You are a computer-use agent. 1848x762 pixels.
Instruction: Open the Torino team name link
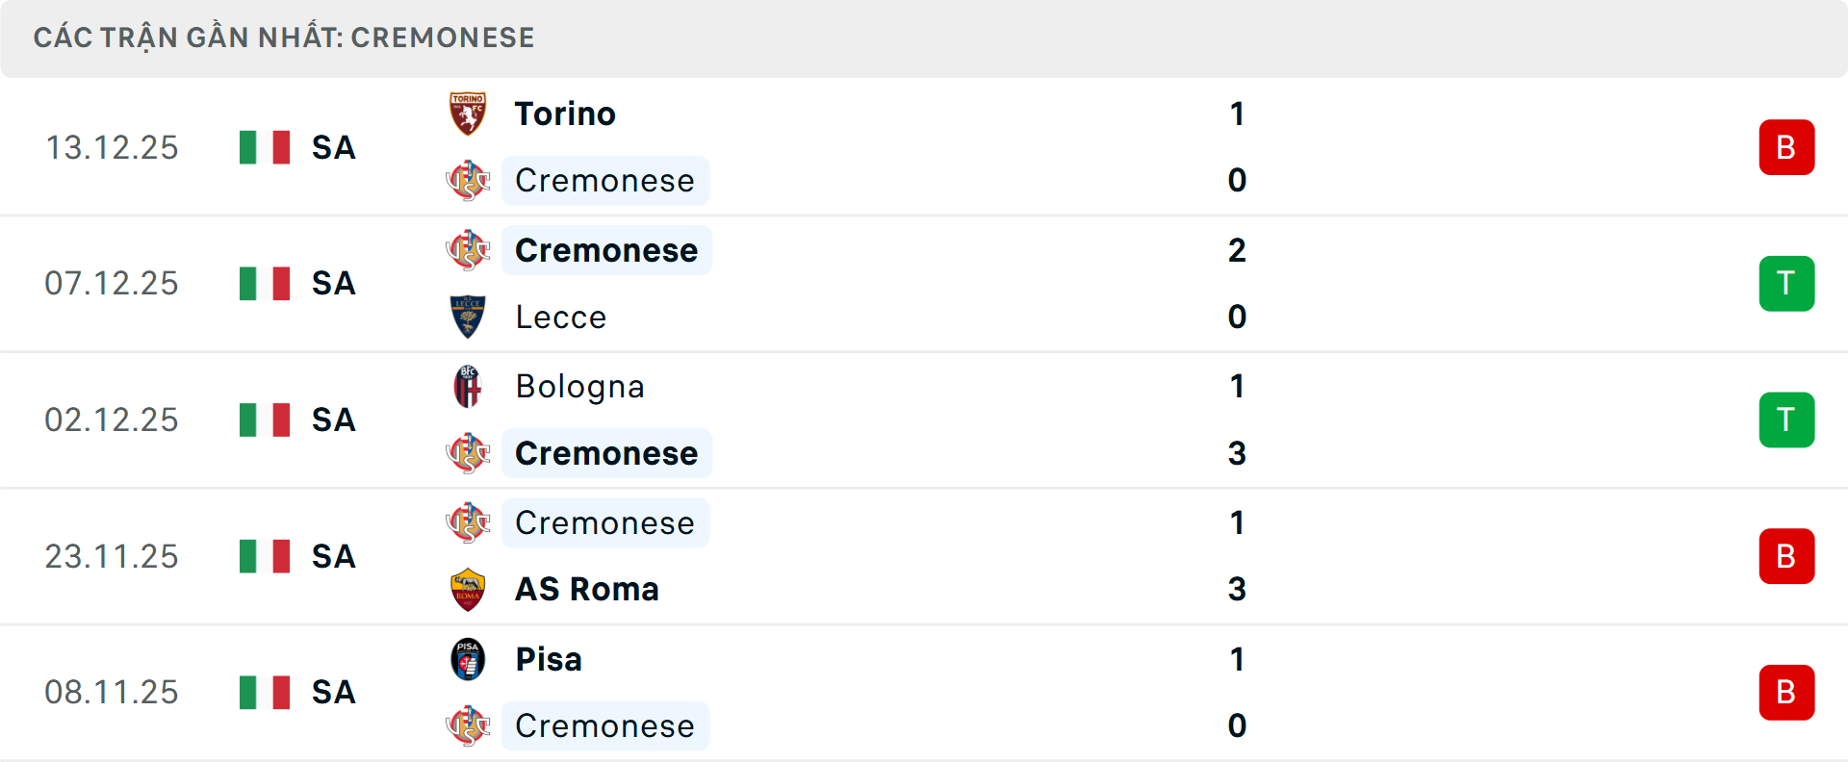(564, 113)
